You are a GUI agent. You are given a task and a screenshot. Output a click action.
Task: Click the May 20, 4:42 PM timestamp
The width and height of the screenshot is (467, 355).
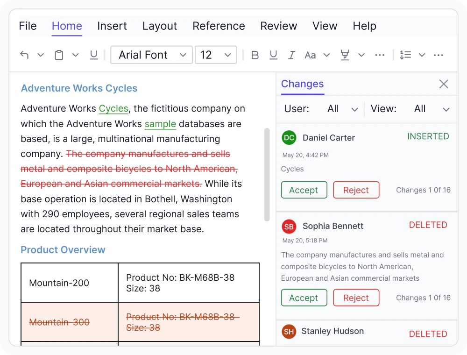(x=305, y=155)
